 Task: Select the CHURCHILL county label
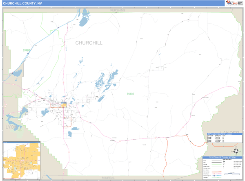89,43
